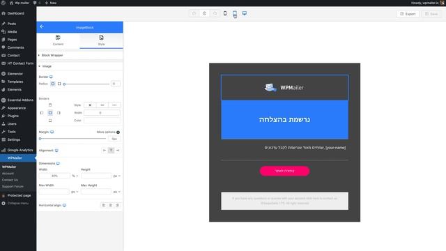
Task: Open Support Forum submenu link
Action: (13, 186)
